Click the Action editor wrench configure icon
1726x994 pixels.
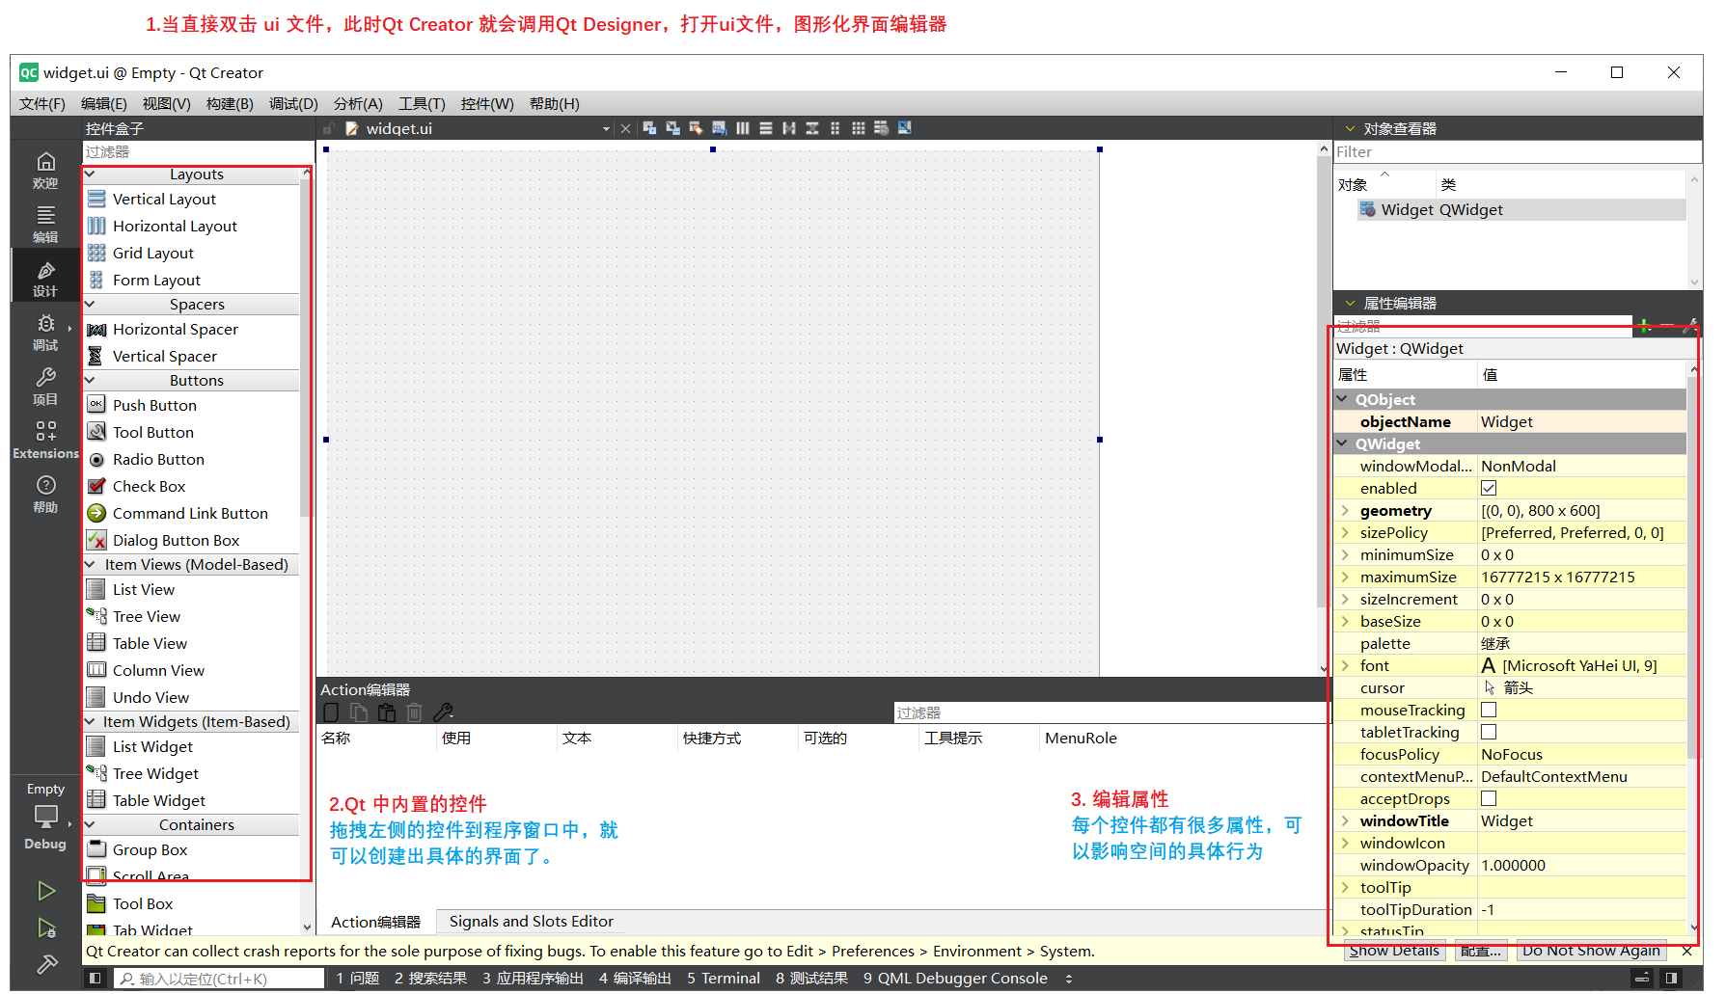coord(443,712)
